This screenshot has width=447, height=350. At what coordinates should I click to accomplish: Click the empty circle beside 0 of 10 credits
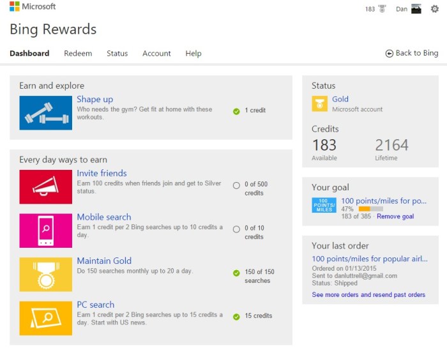coord(236,229)
